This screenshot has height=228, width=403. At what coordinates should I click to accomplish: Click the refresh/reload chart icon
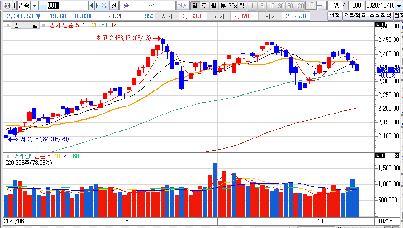tap(8, 5)
